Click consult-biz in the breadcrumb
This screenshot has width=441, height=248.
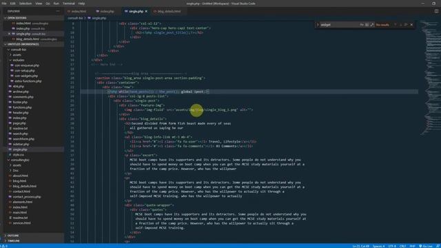point(75,18)
